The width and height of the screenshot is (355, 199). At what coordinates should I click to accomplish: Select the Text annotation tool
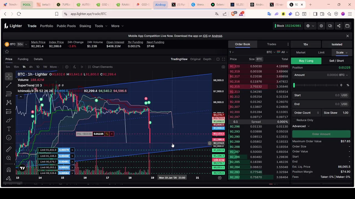[9, 129]
